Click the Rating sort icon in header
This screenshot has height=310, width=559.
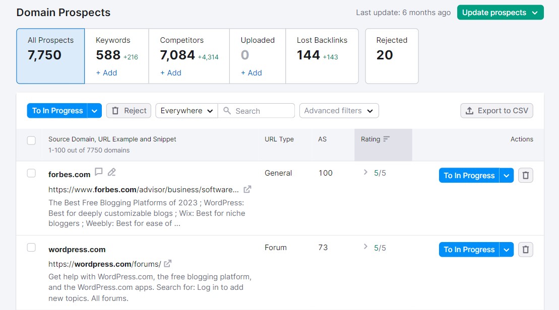point(387,139)
